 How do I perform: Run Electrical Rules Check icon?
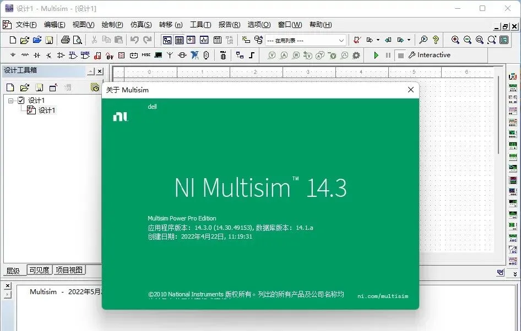click(357, 40)
